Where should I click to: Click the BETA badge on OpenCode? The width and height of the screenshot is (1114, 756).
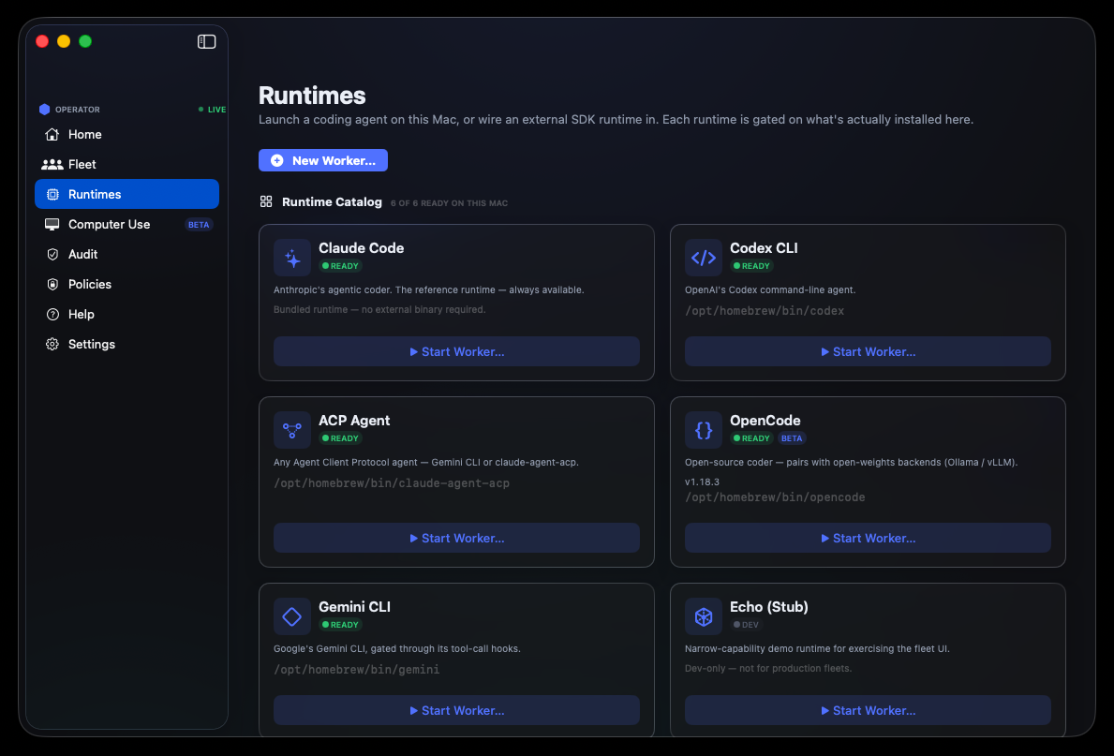792,438
